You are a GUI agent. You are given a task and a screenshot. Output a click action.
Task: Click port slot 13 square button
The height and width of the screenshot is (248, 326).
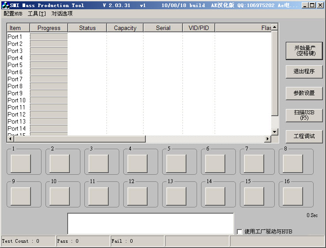point(176,196)
